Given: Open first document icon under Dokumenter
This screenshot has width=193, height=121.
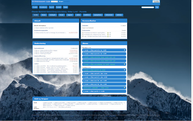Looking at the screenshot, I should click(83, 32).
